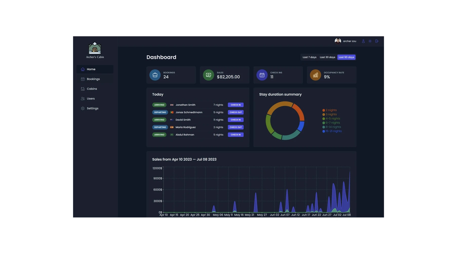Click the Check ins calendar stat icon

(x=262, y=75)
